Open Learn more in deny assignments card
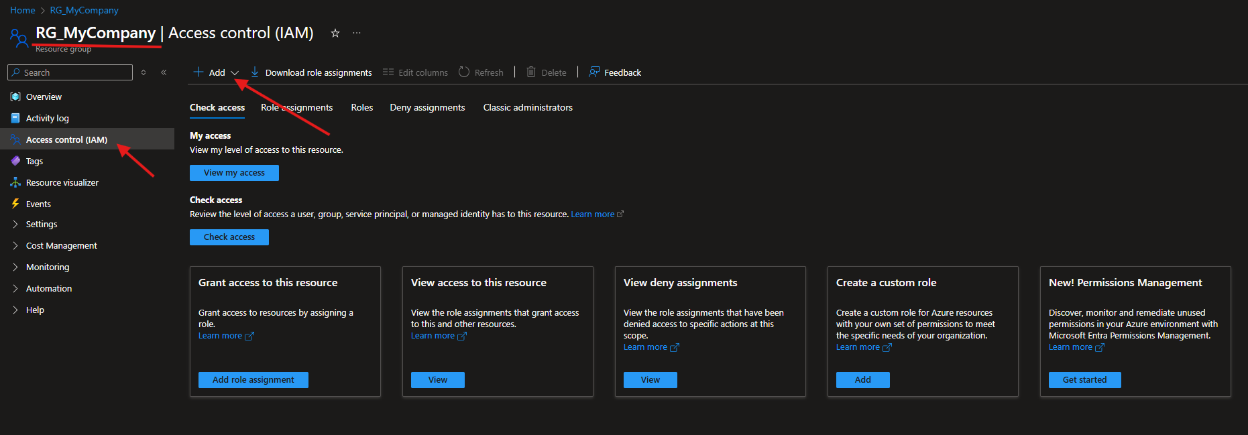The width and height of the screenshot is (1248, 435). [x=645, y=347]
